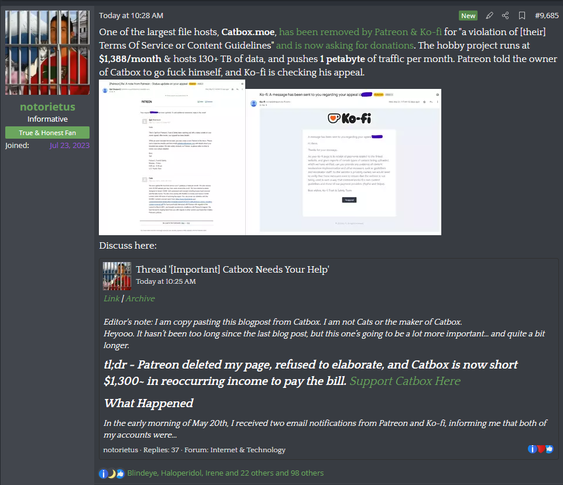Click the 'Today at 10:28 AM' post timestamp
Image resolution: width=563 pixels, height=485 pixels.
(131, 15)
